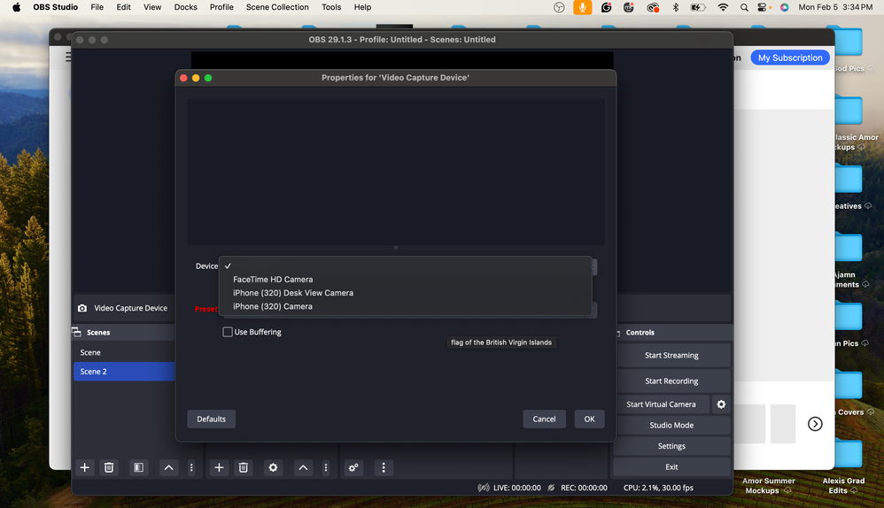884x508 pixels.
Task: Click the My Subscription button
Action: click(x=790, y=58)
